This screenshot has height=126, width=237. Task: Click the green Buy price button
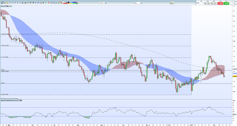[226, 3]
